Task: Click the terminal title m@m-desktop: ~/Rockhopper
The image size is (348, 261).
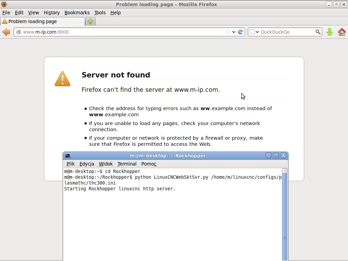Action: [x=168, y=156]
